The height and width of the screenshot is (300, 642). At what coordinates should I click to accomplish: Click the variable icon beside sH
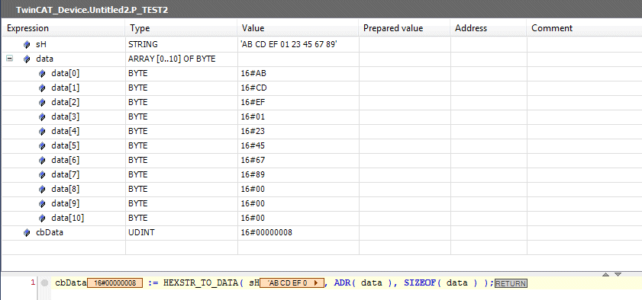coord(27,44)
